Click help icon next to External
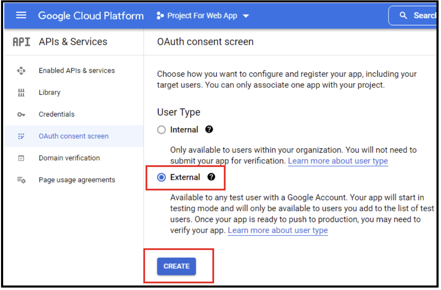441x290 pixels. 211,177
